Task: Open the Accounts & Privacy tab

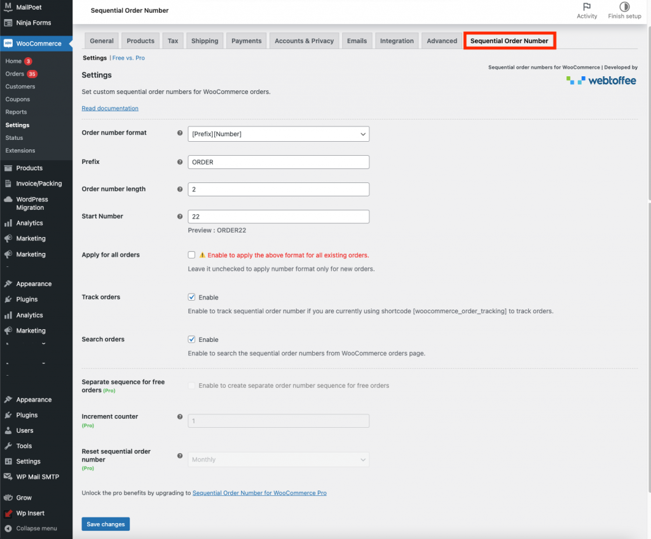Action: [305, 41]
